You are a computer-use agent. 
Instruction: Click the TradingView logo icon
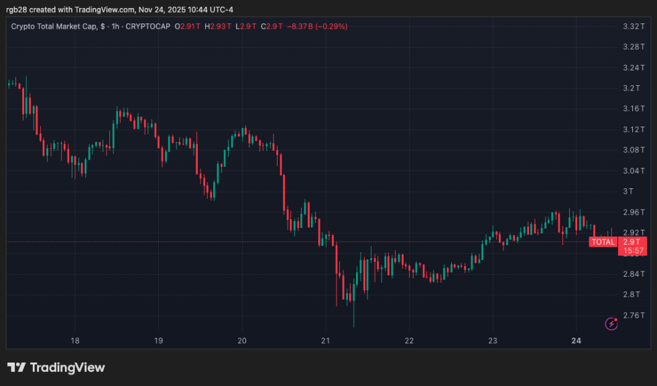(x=16, y=368)
